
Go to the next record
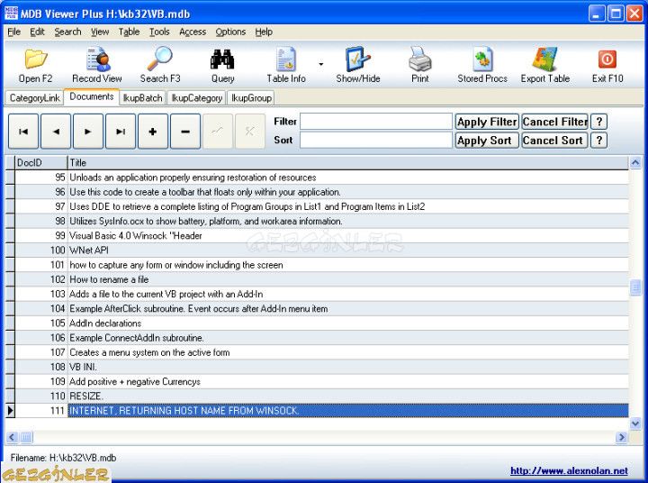(x=88, y=132)
